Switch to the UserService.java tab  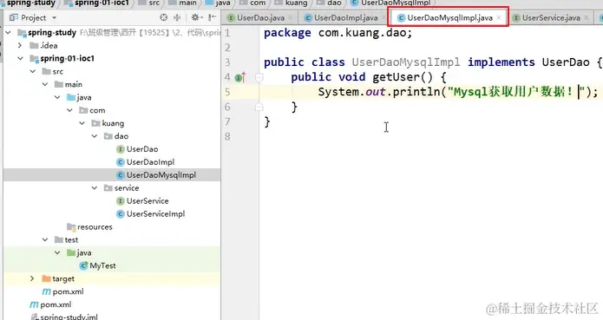pos(551,17)
